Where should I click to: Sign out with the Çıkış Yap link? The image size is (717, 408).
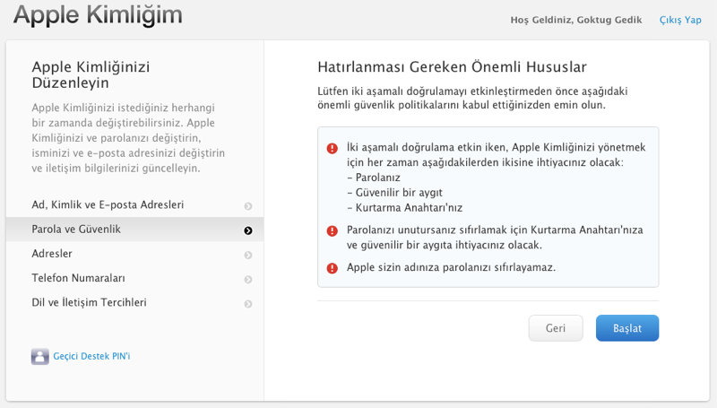(x=680, y=20)
